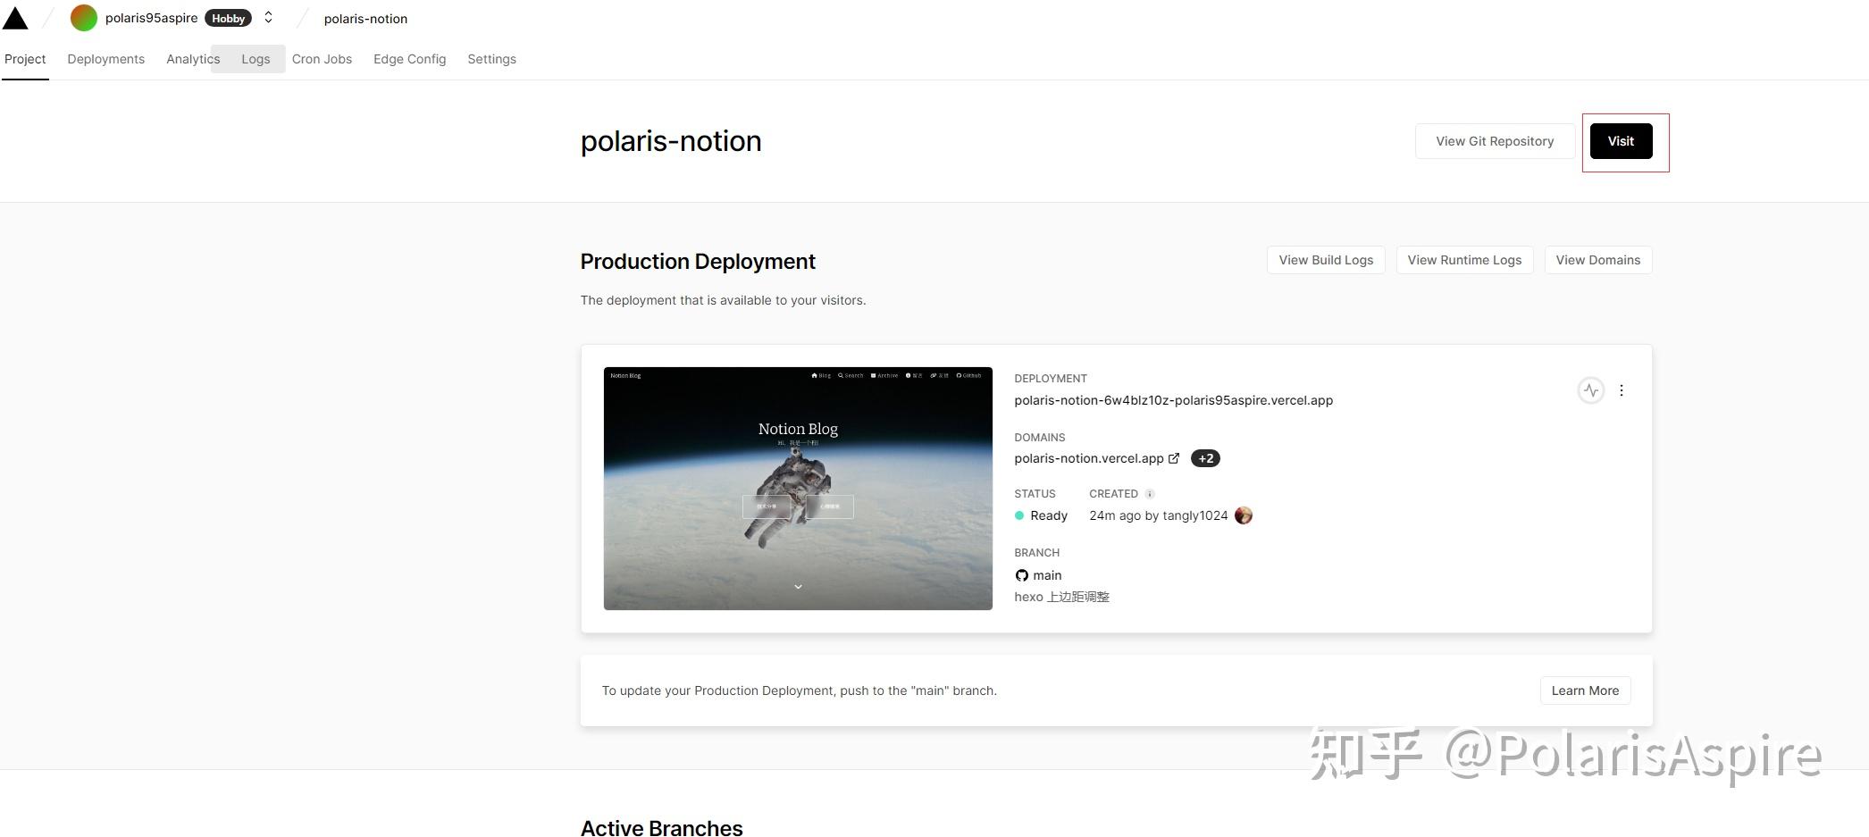Go to the Settings tab
1869x837 pixels.
[x=491, y=59]
